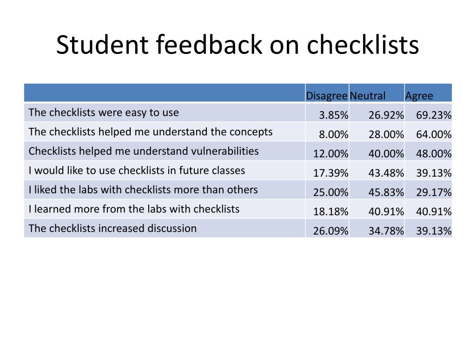Select the Neutral column header
Image resolution: width=476 pixels, height=357 pixels.
[x=377, y=93]
